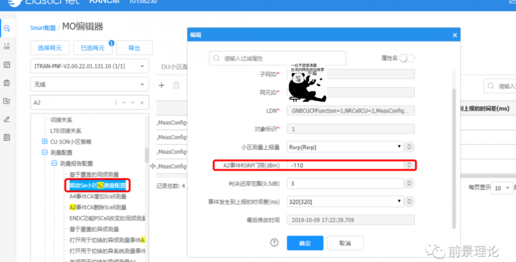Clear the A2 search with X icon
The height and width of the screenshot is (262, 516).
pos(142,103)
